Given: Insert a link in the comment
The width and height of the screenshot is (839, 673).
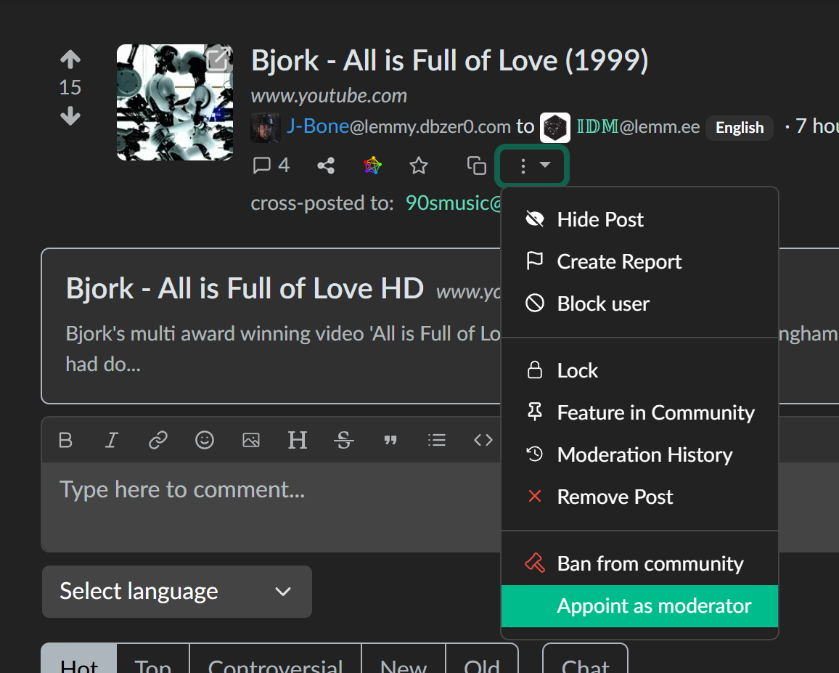Looking at the screenshot, I should coord(157,440).
